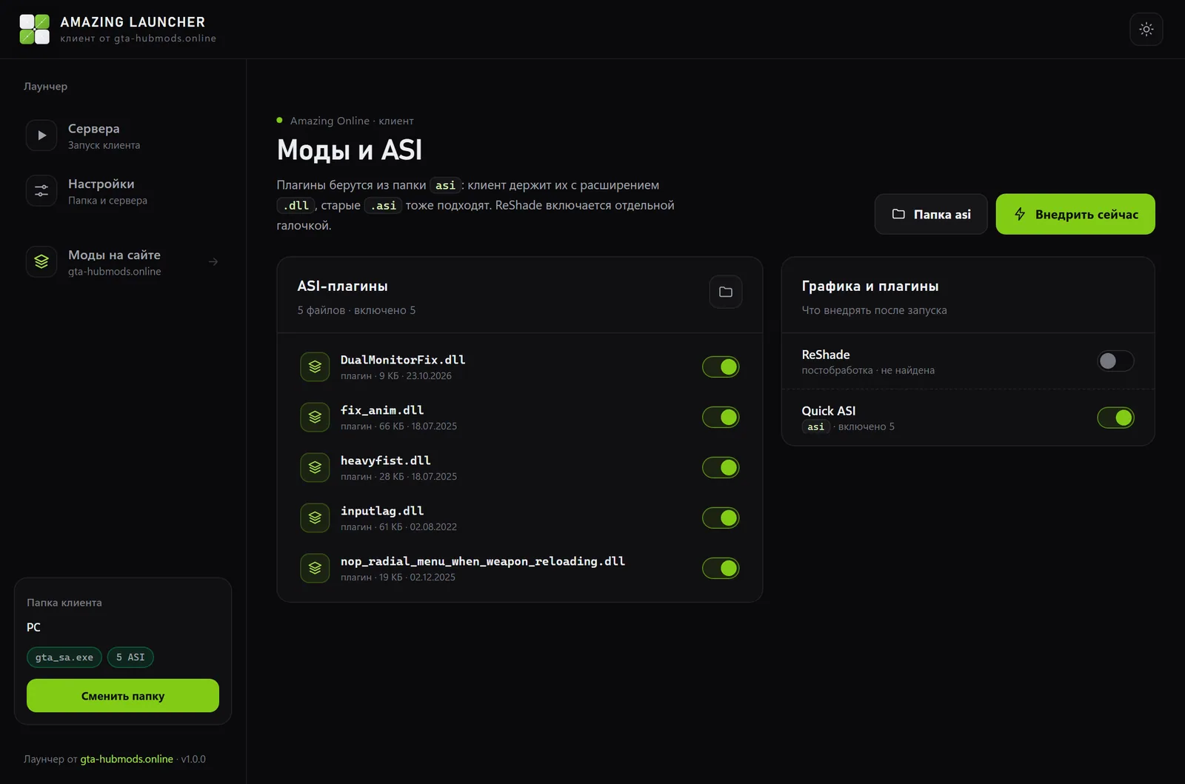Click the plugin icon for nop_radial_menu_when_weapon_reloading.dll

pyautogui.click(x=315, y=568)
